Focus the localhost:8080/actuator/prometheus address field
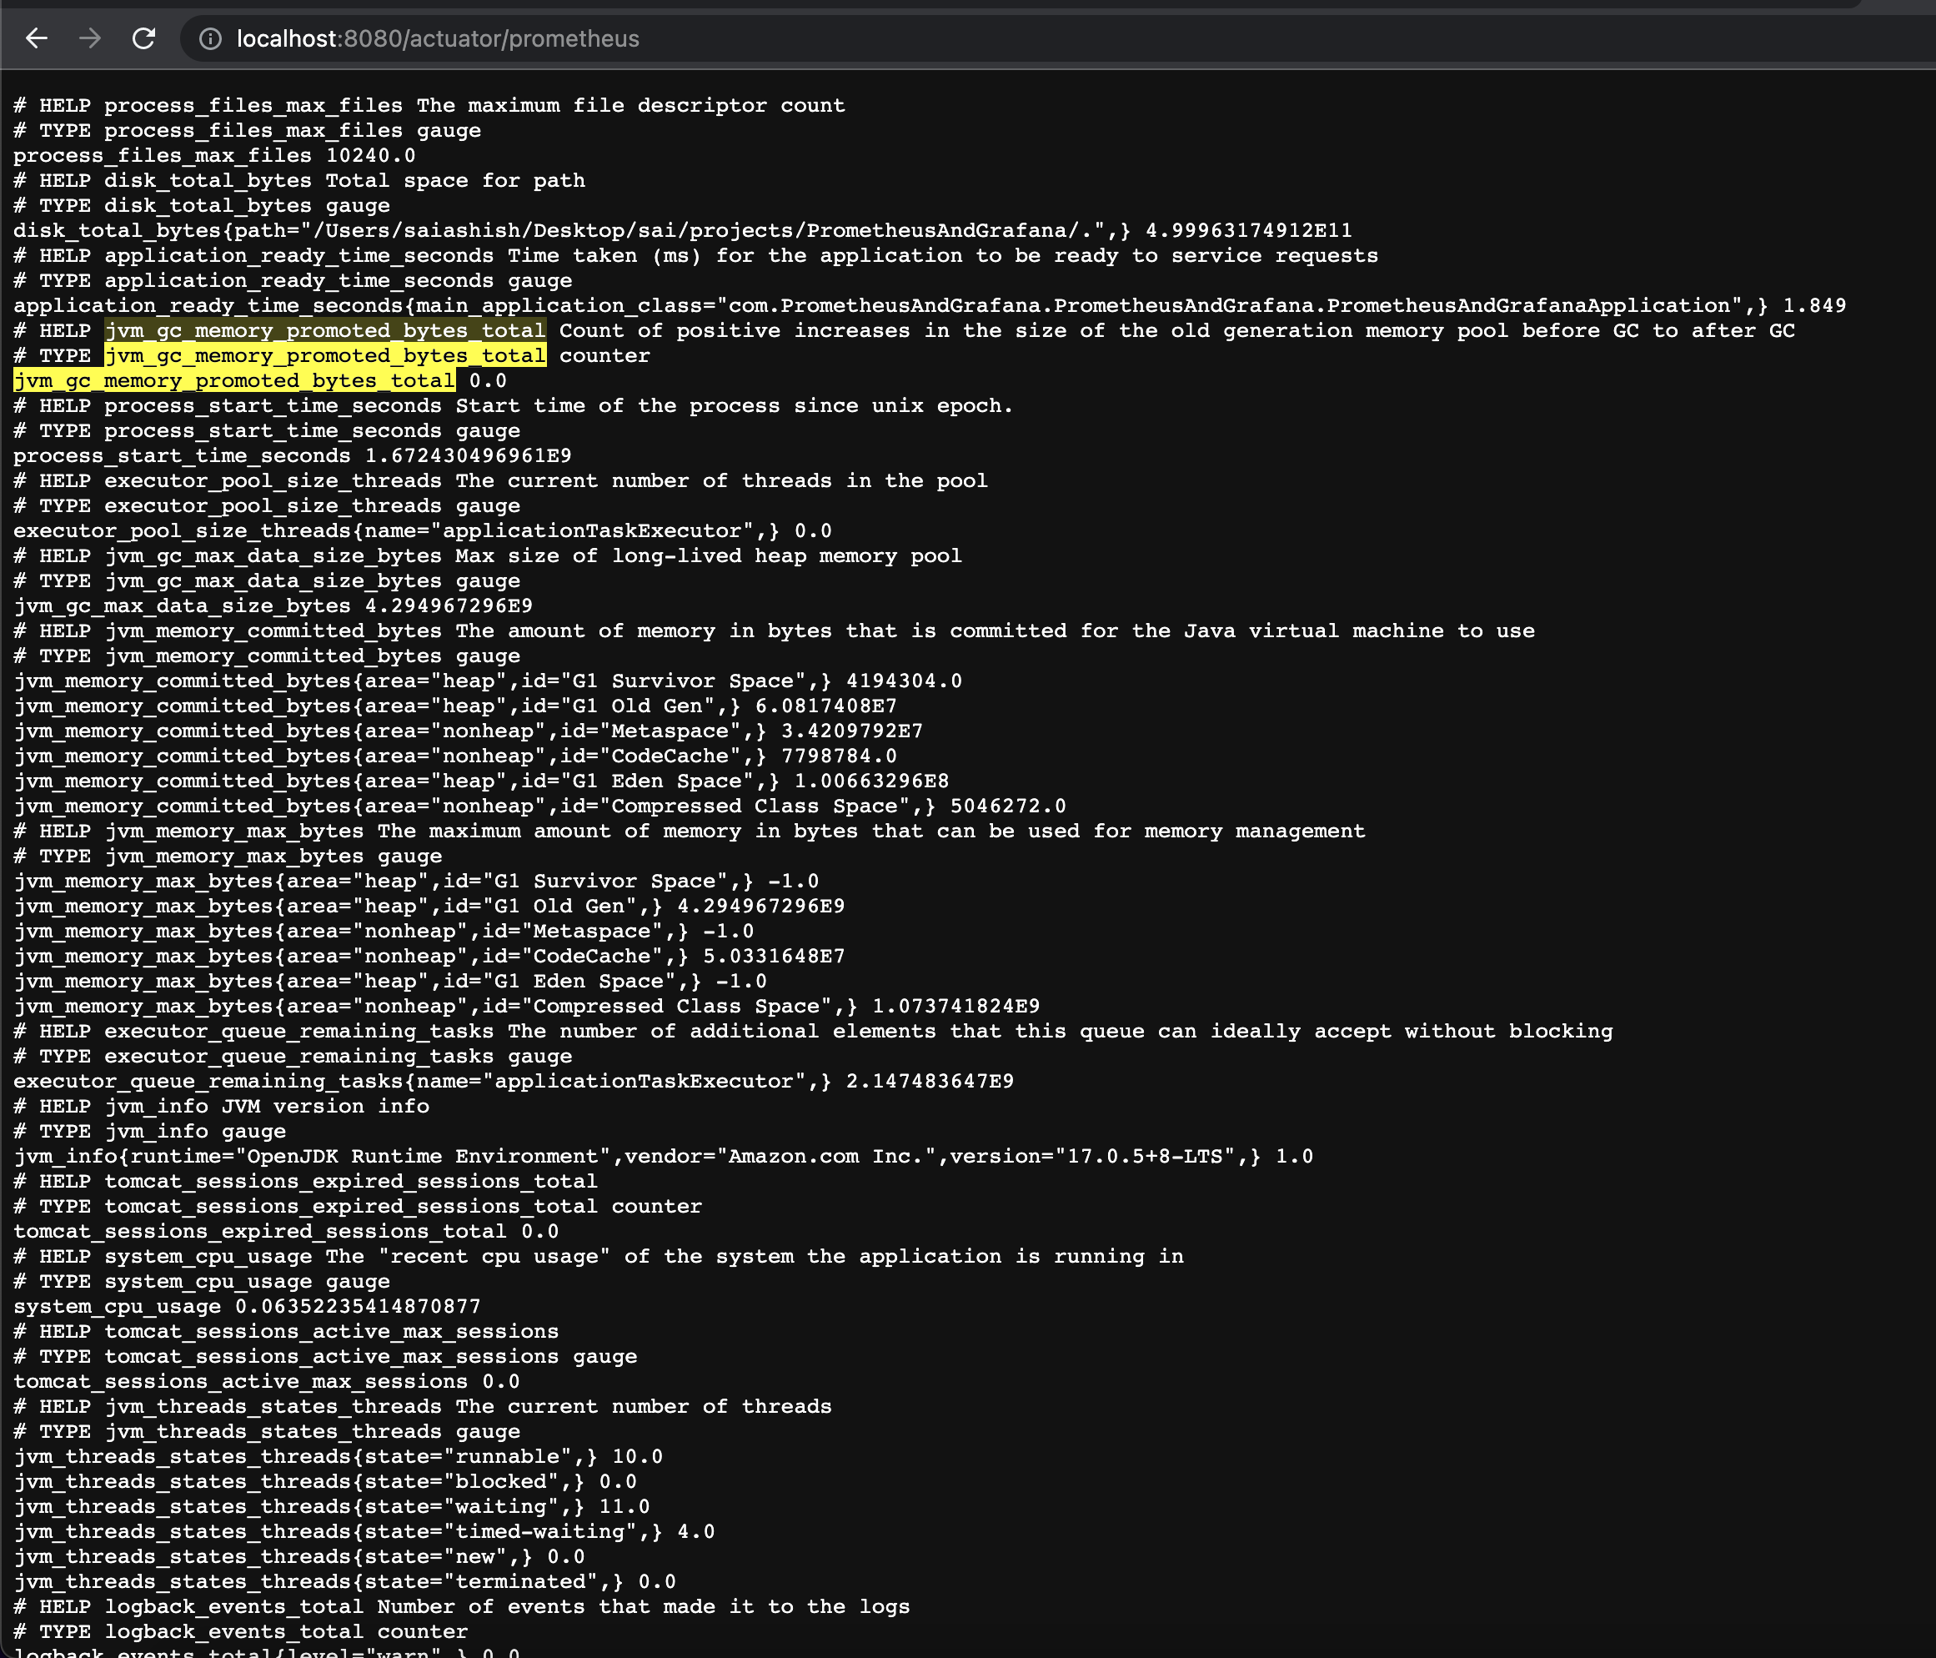Image resolution: width=1936 pixels, height=1658 pixels. click(437, 38)
